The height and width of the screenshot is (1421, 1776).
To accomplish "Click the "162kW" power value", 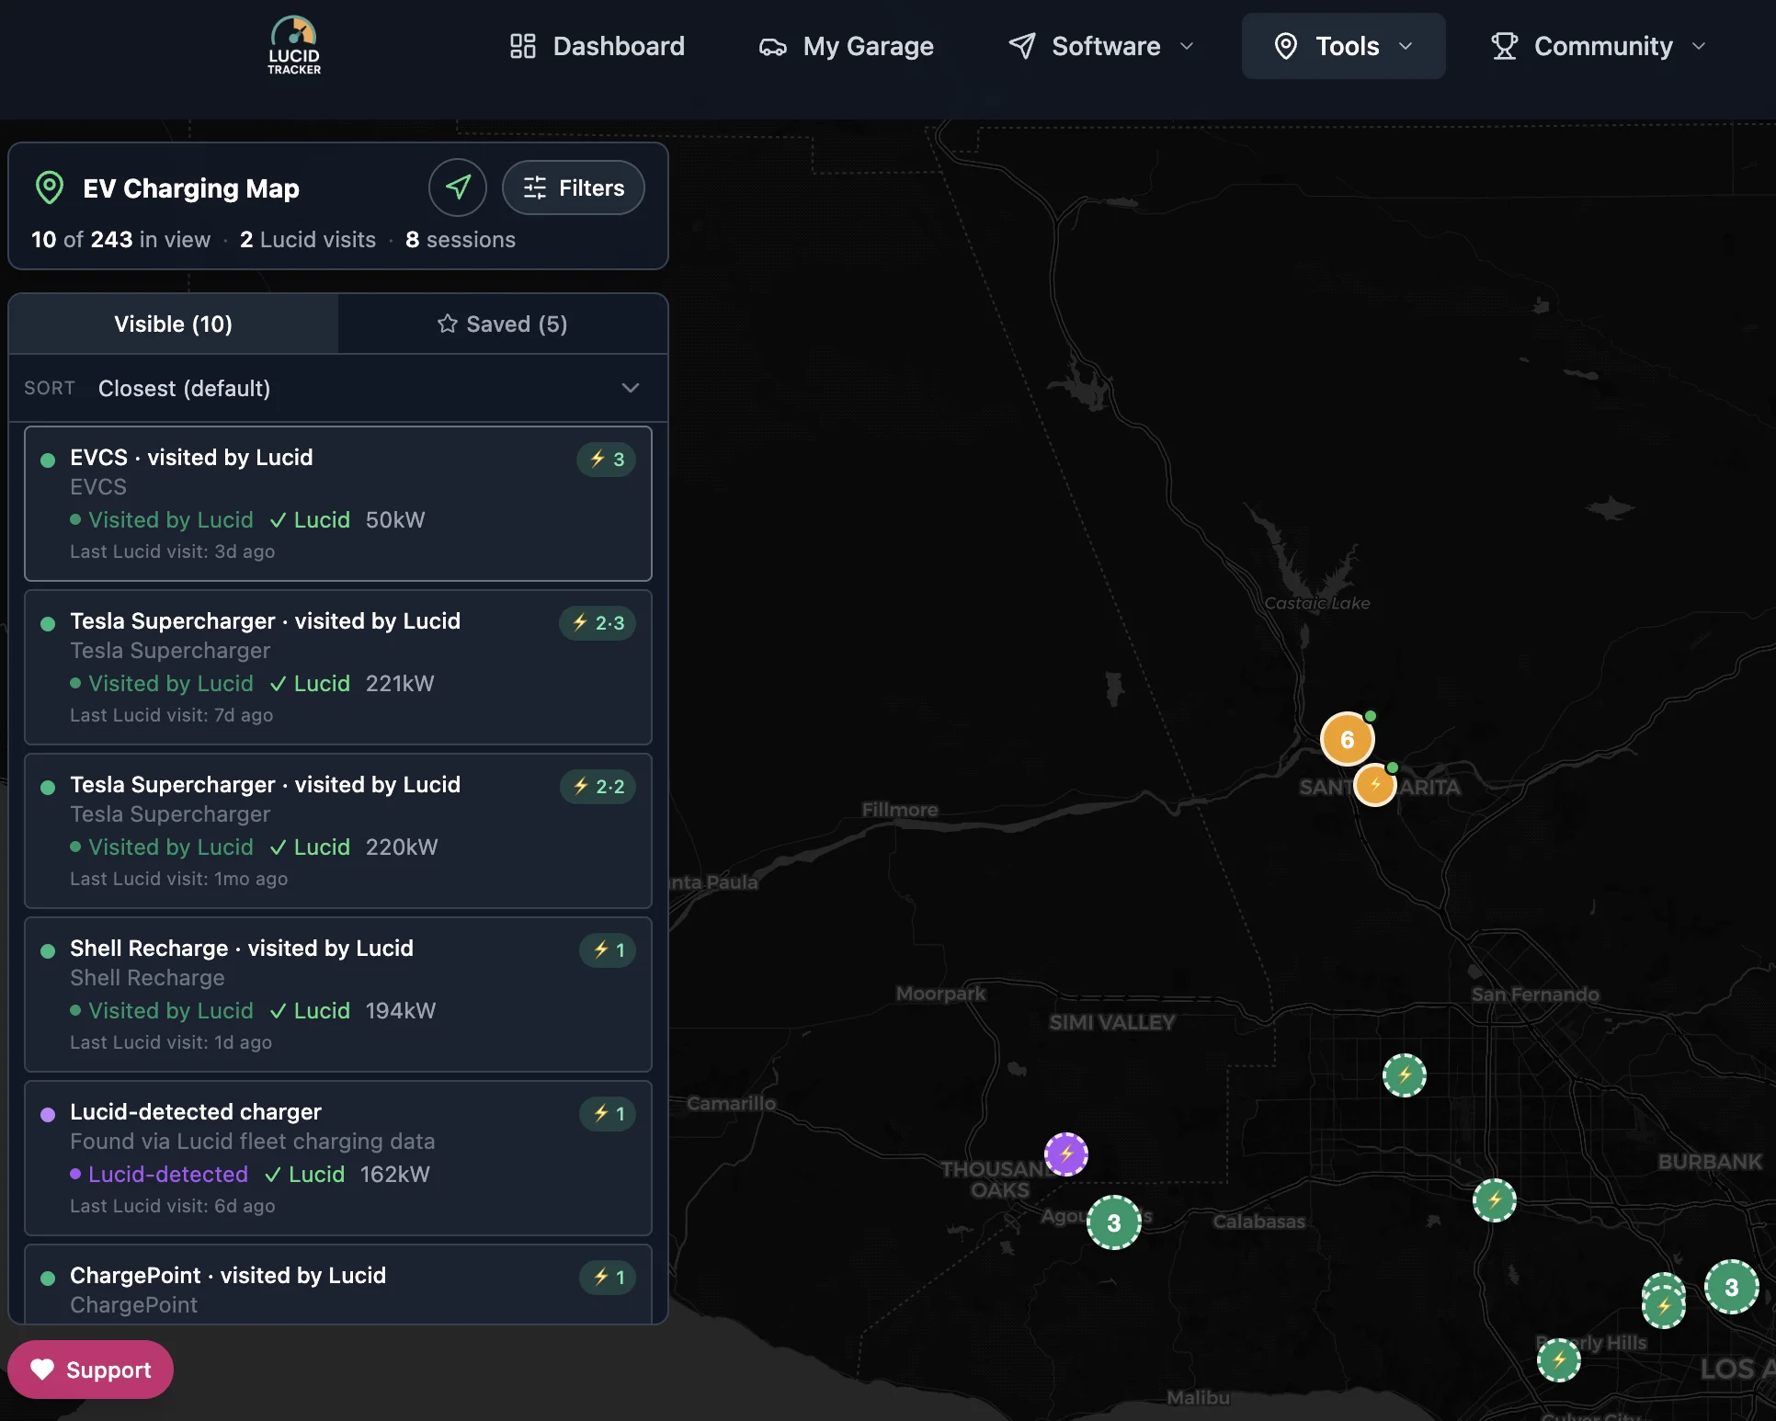I will point(395,1174).
